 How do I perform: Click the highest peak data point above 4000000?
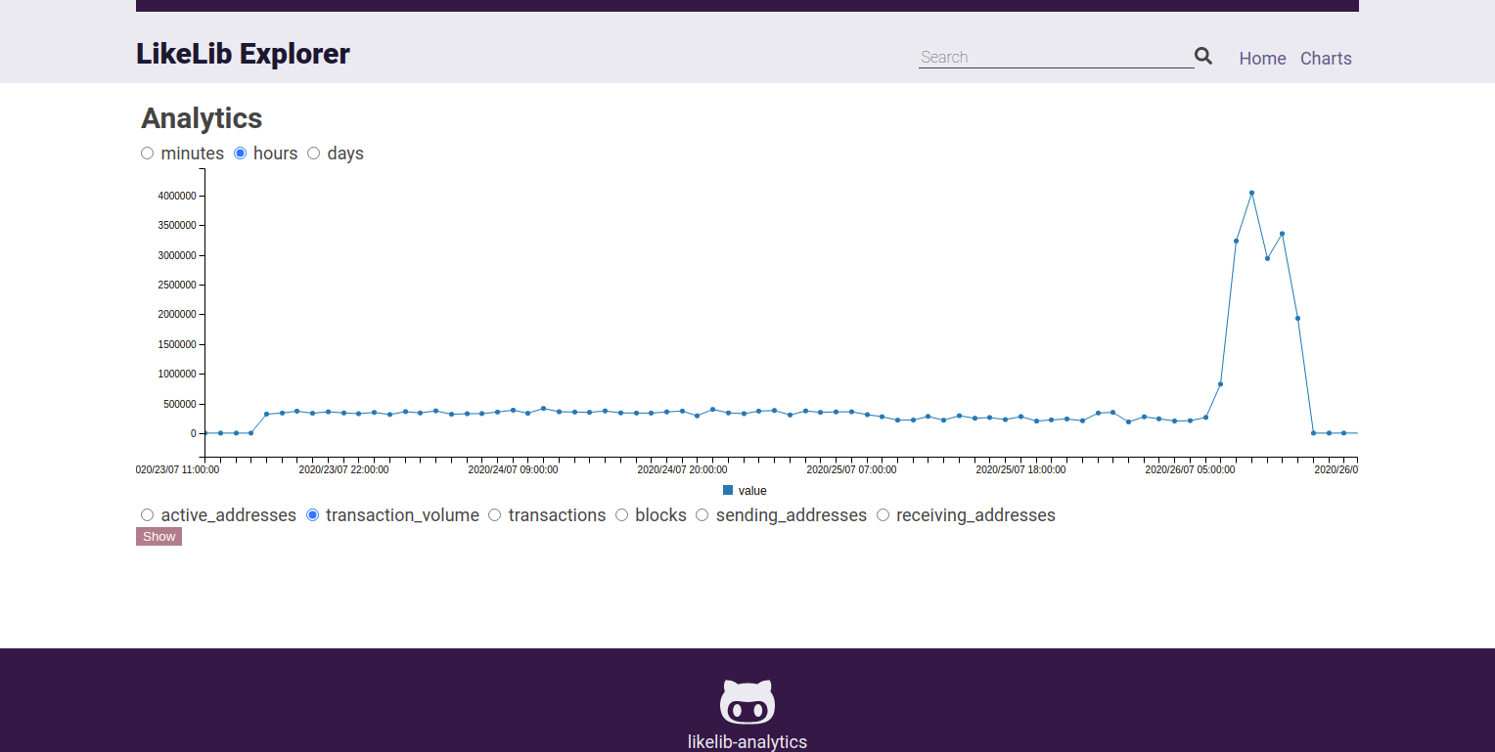coord(1251,193)
